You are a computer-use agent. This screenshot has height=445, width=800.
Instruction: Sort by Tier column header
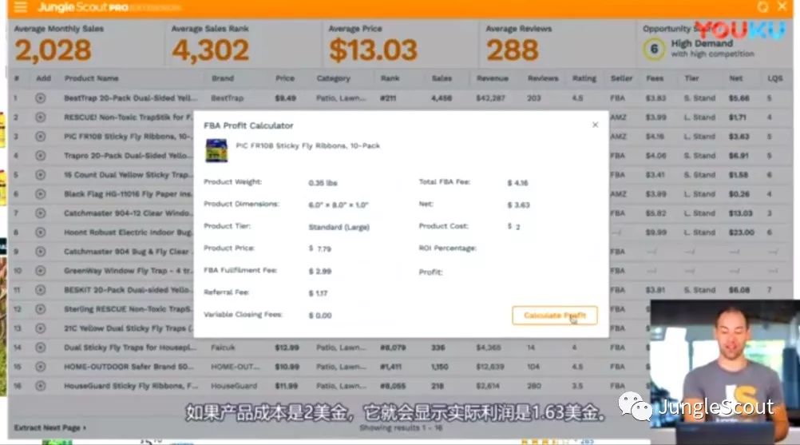click(x=691, y=78)
